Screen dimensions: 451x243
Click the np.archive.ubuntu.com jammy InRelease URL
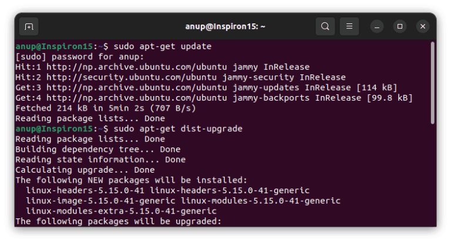[x=137, y=67]
